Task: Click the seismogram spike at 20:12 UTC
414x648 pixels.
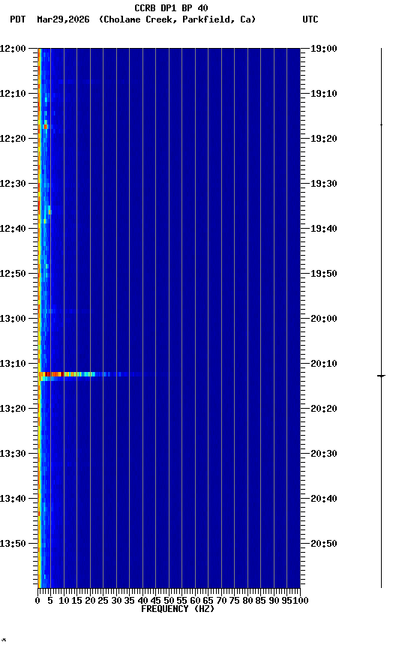Action: (x=381, y=376)
